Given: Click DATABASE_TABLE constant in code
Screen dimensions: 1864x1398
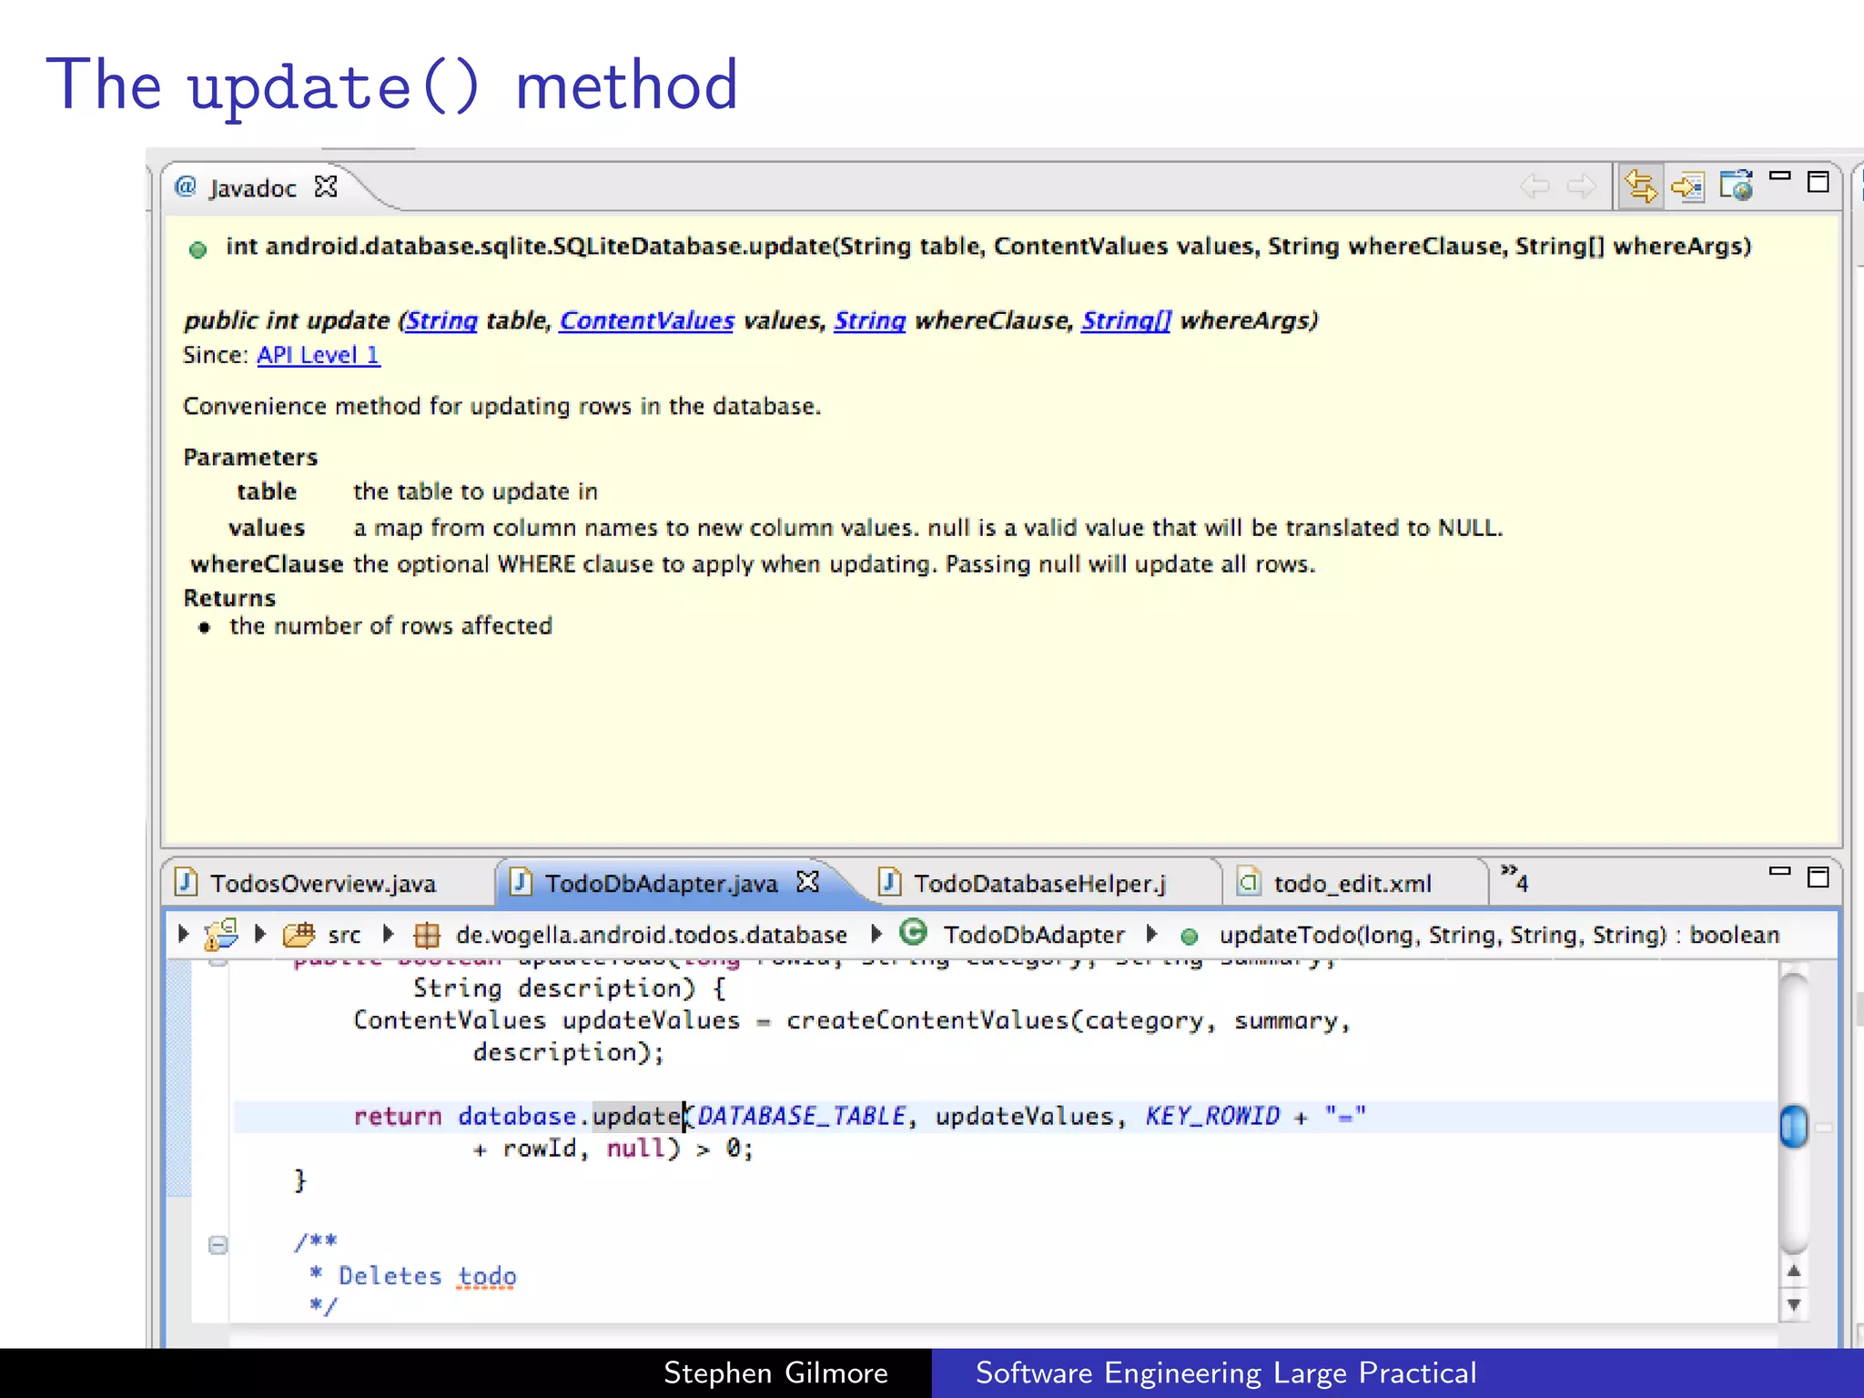Looking at the screenshot, I should (802, 1116).
